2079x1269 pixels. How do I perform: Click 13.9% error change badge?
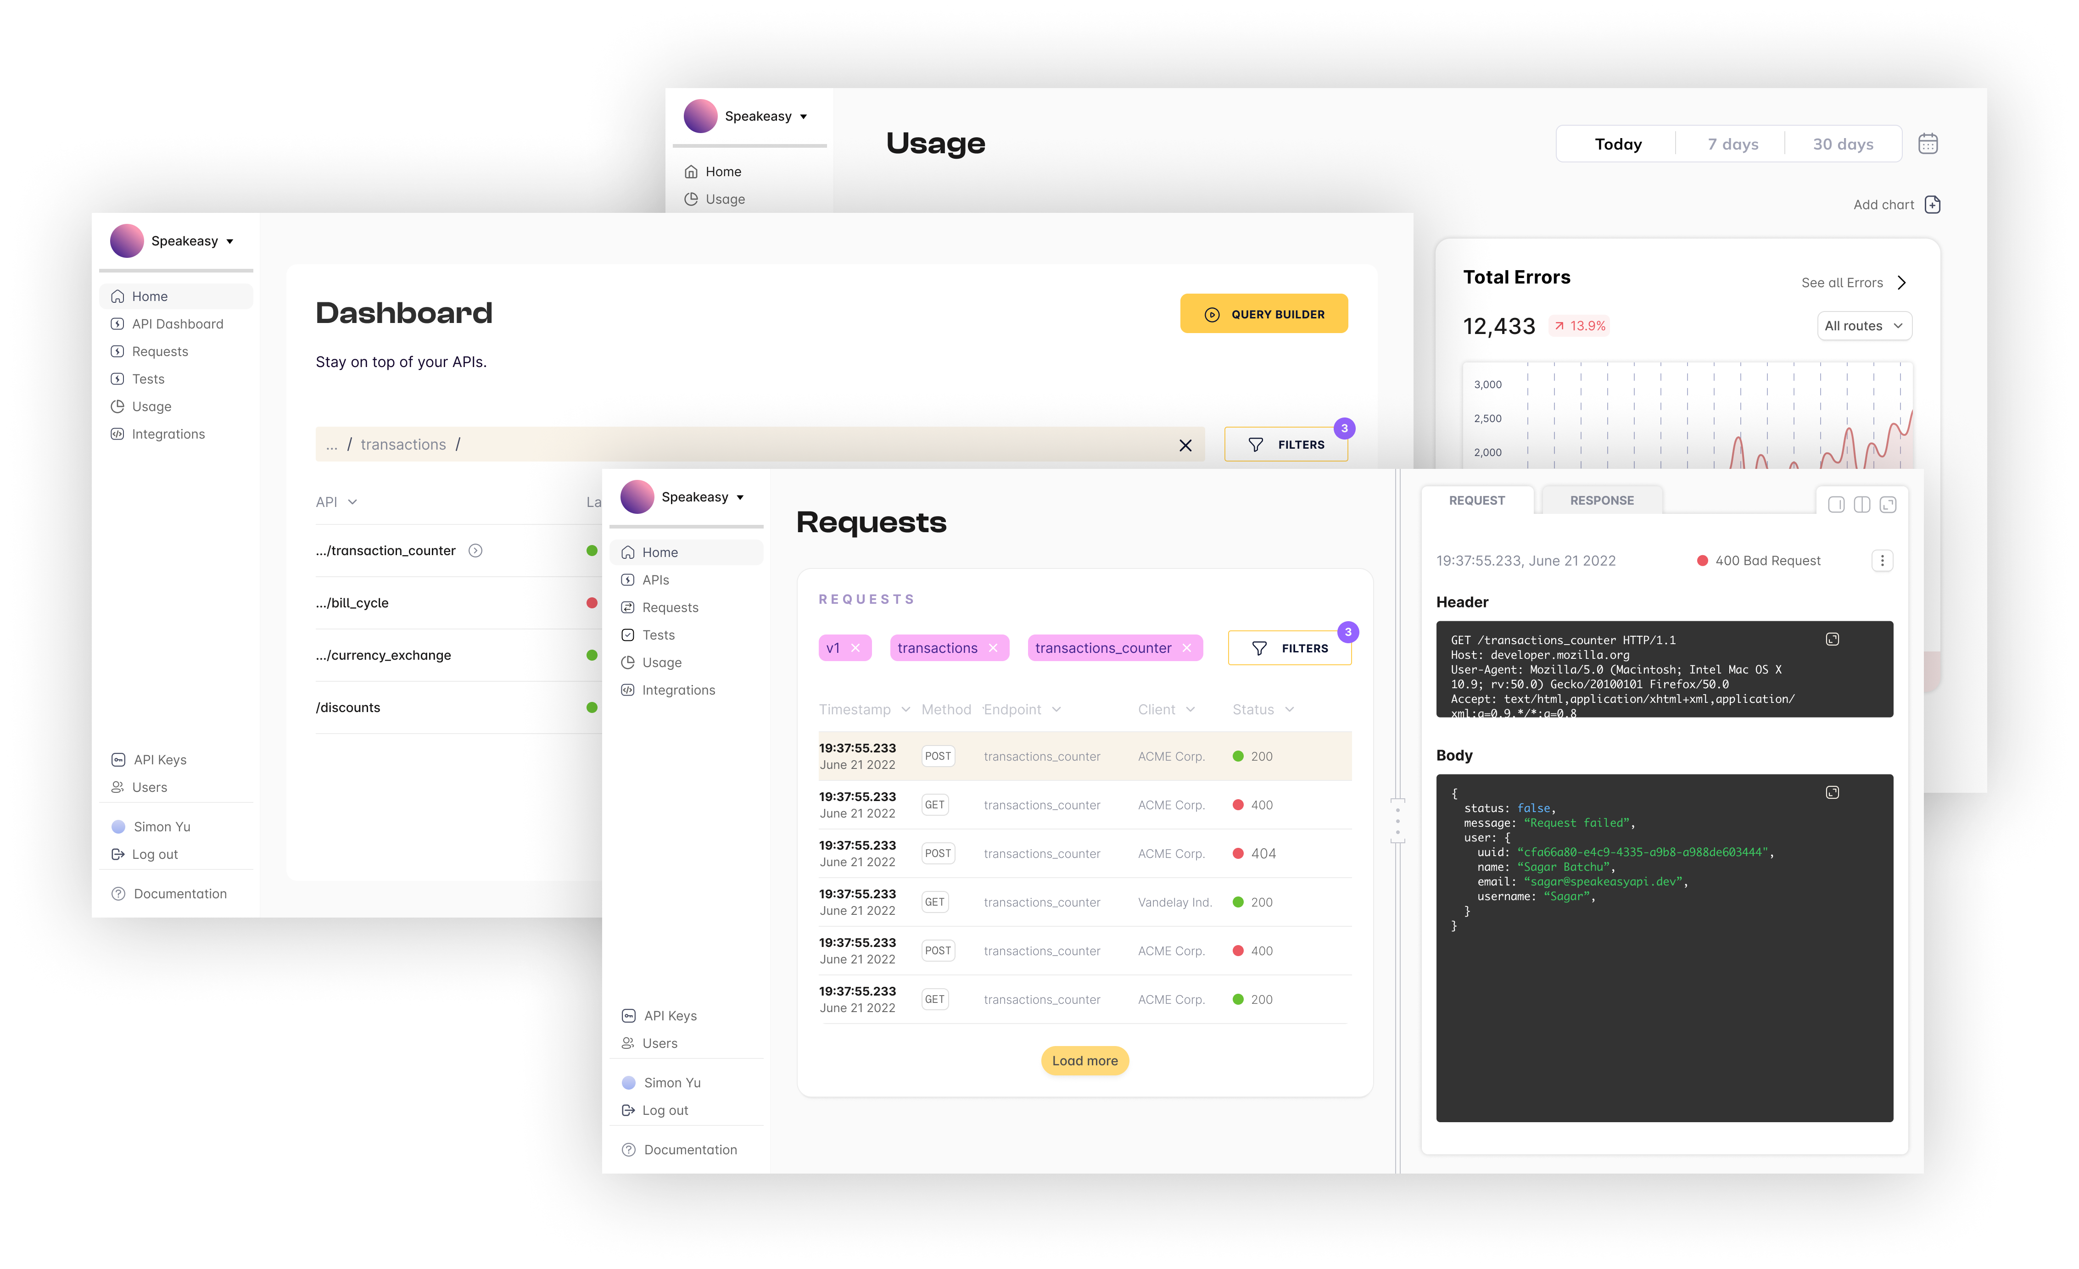coord(1579,326)
